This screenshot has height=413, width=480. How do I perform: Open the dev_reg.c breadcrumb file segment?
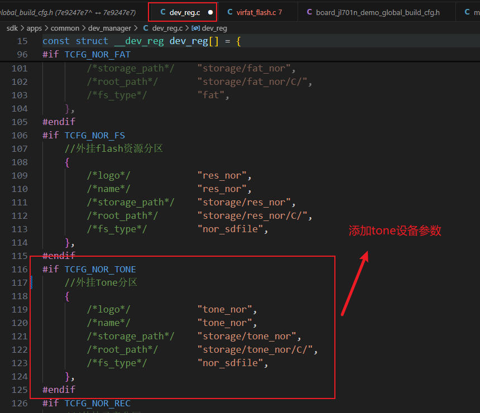(x=167, y=28)
